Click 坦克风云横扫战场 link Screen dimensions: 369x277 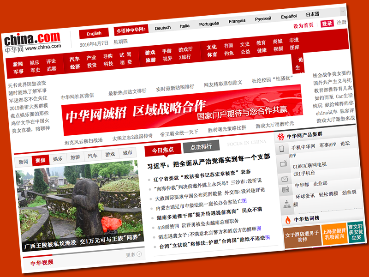coord(83,141)
